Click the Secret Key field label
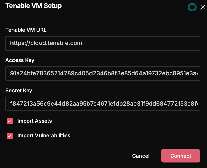This screenshot has width=207, height=168. click(x=19, y=91)
